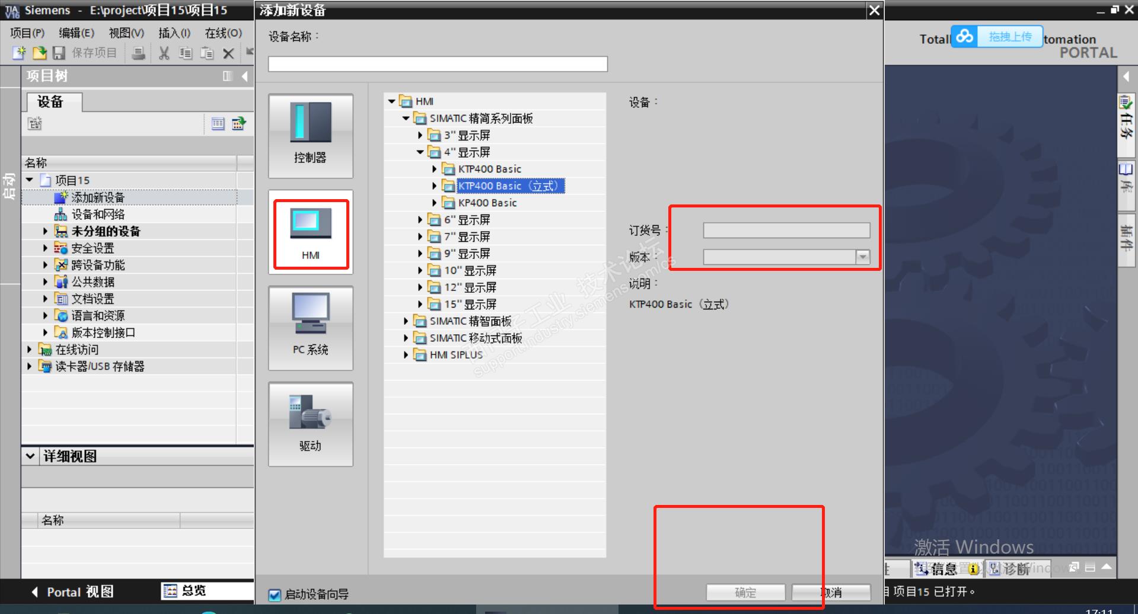Screen dimensions: 1138x614
Task: Click the rightmost icon in 项目树 toolbar
Action: click(239, 123)
